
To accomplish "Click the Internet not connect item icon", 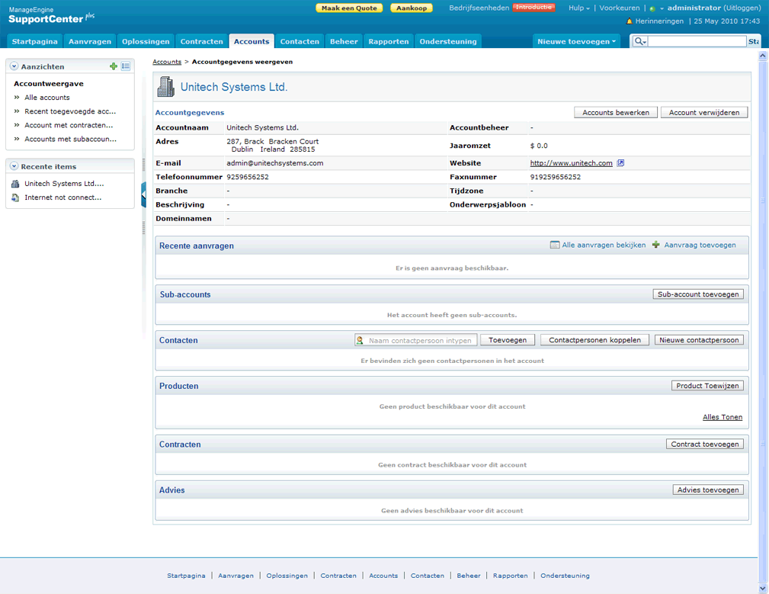I will pos(15,197).
